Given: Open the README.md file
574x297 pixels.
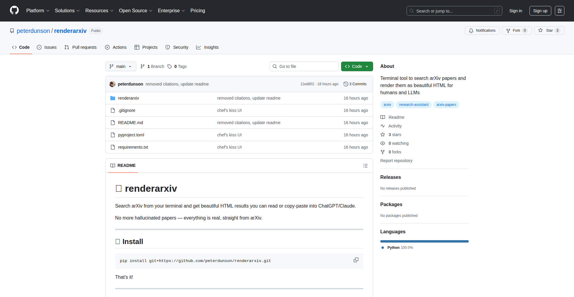Looking at the screenshot, I should 130,123.
